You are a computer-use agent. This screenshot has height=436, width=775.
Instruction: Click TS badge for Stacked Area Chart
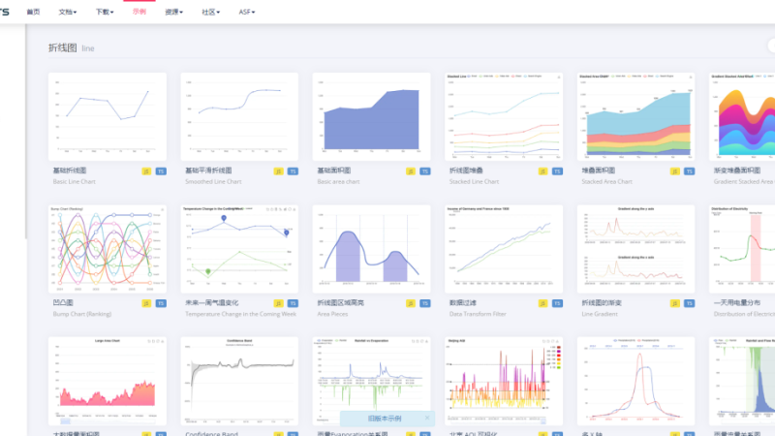click(x=690, y=171)
